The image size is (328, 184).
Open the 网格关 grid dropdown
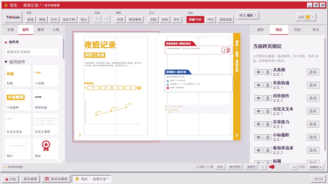point(316,167)
